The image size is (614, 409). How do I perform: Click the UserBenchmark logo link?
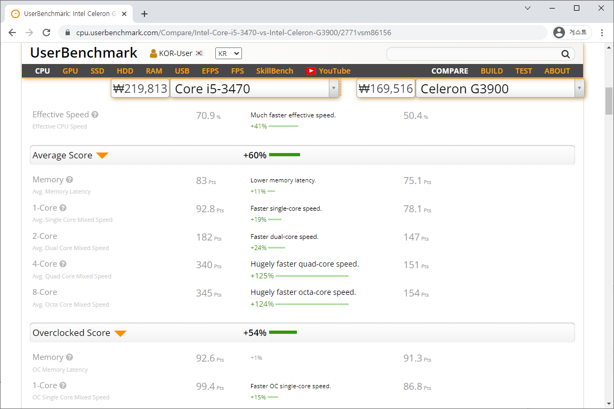83,53
